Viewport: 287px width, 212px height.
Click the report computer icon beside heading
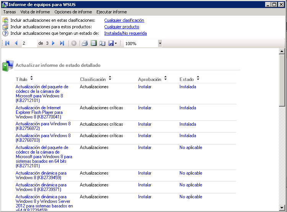click(x=8, y=65)
